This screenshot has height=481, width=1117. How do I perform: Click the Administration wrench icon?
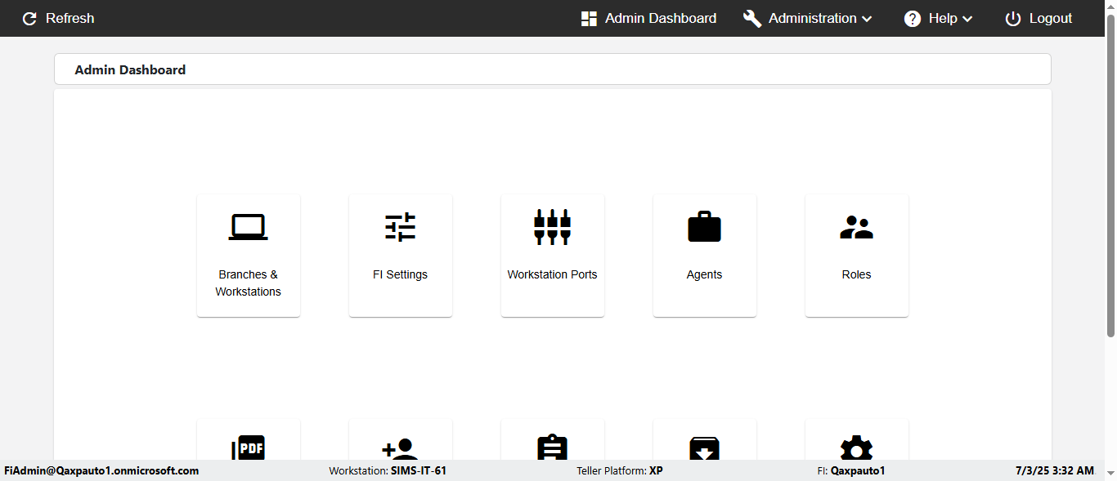752,19
